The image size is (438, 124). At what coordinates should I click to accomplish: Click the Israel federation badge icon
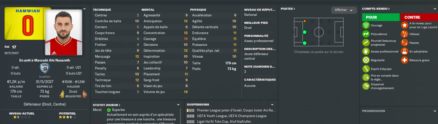click(45, 68)
